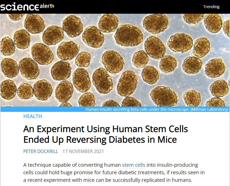Open the Trending menu
The image size is (230, 186).
click(x=211, y=7)
